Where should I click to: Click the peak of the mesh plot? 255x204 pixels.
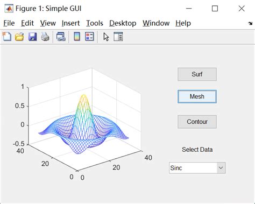pyautogui.click(x=84, y=95)
